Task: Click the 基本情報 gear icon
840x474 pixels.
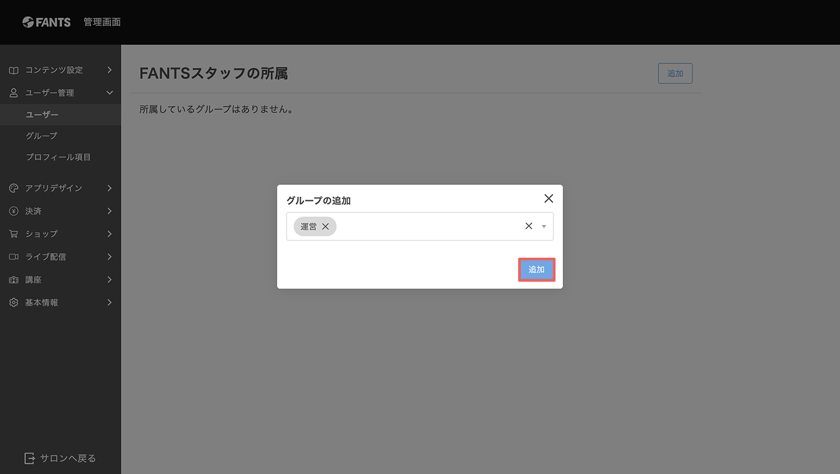Action: tap(13, 302)
